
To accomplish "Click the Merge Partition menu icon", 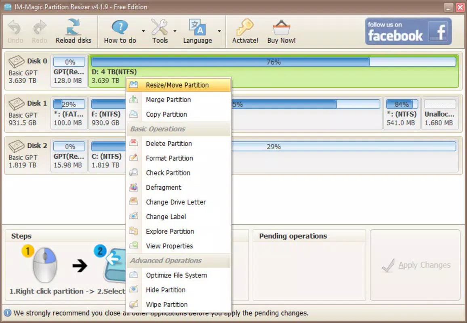I will pos(134,99).
